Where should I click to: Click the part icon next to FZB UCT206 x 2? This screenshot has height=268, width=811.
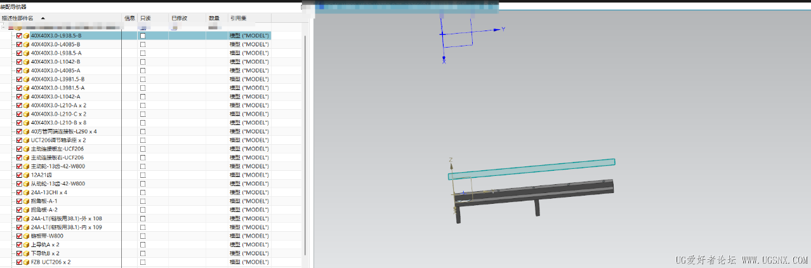coord(27,262)
